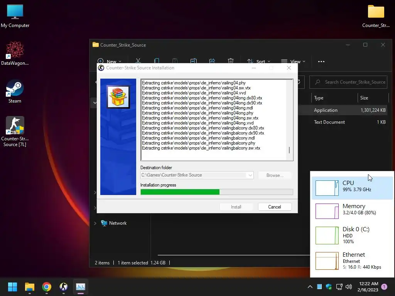Select the Application row sized 1,301,224 KB
The width and height of the screenshot is (395, 296).
(343, 110)
